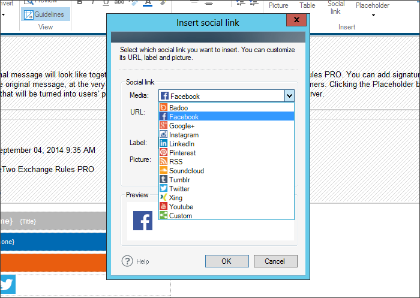Choose Pinterest in the list
This screenshot has width=420, height=298.
[182, 153]
